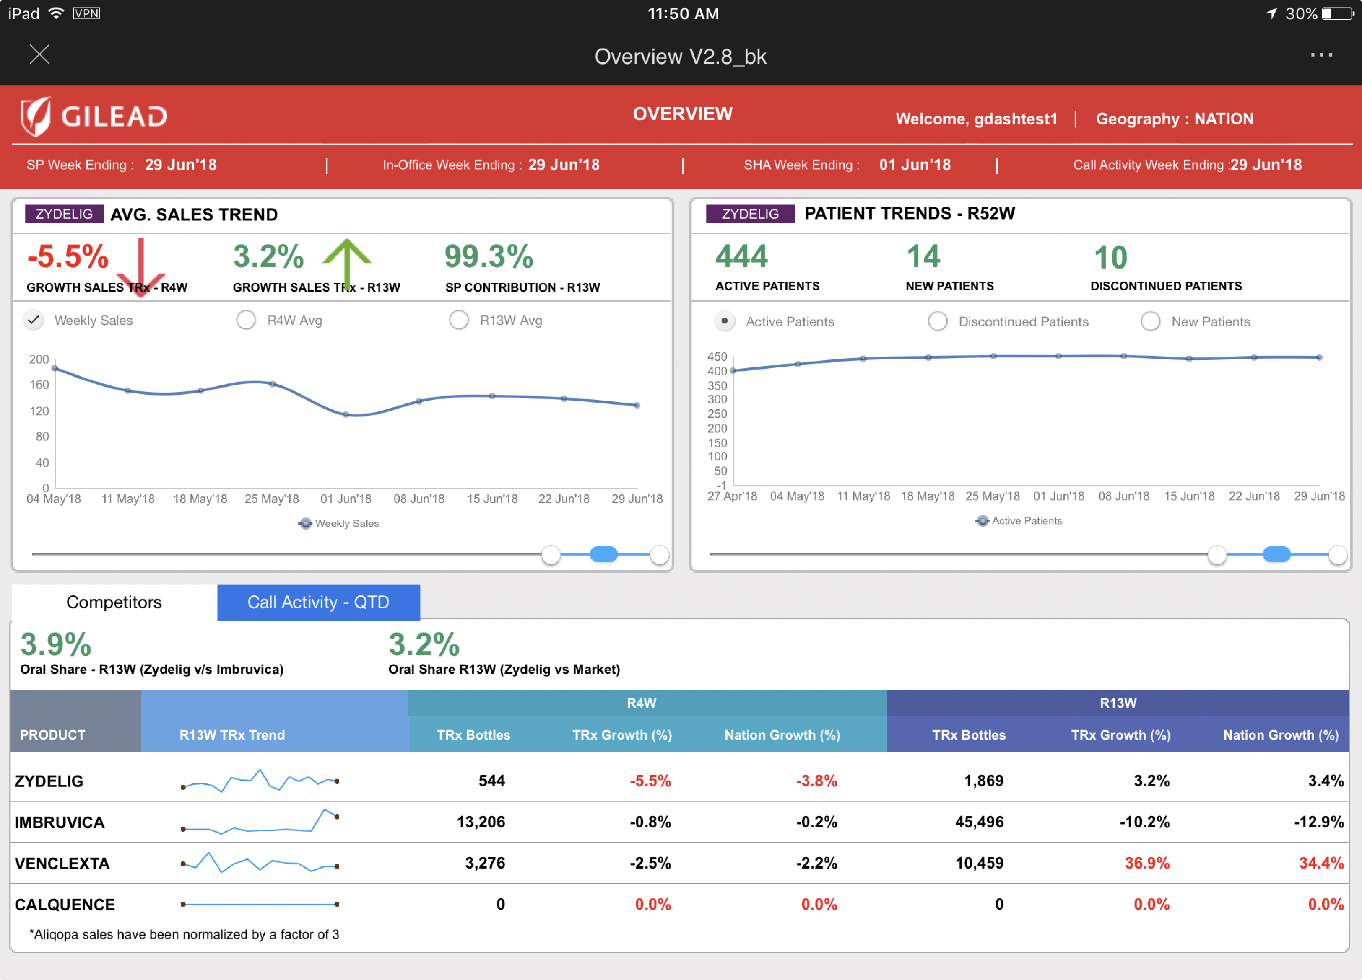Click ZYDELIG R13W TRx Bottles value 1,869

coord(984,781)
